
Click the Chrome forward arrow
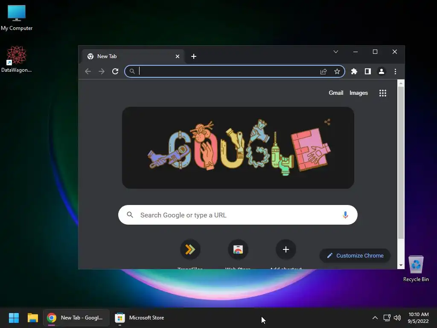pyautogui.click(x=102, y=71)
